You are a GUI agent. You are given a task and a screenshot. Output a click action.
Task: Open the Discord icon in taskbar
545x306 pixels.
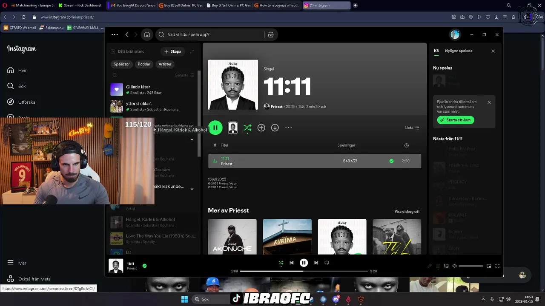click(x=336, y=299)
